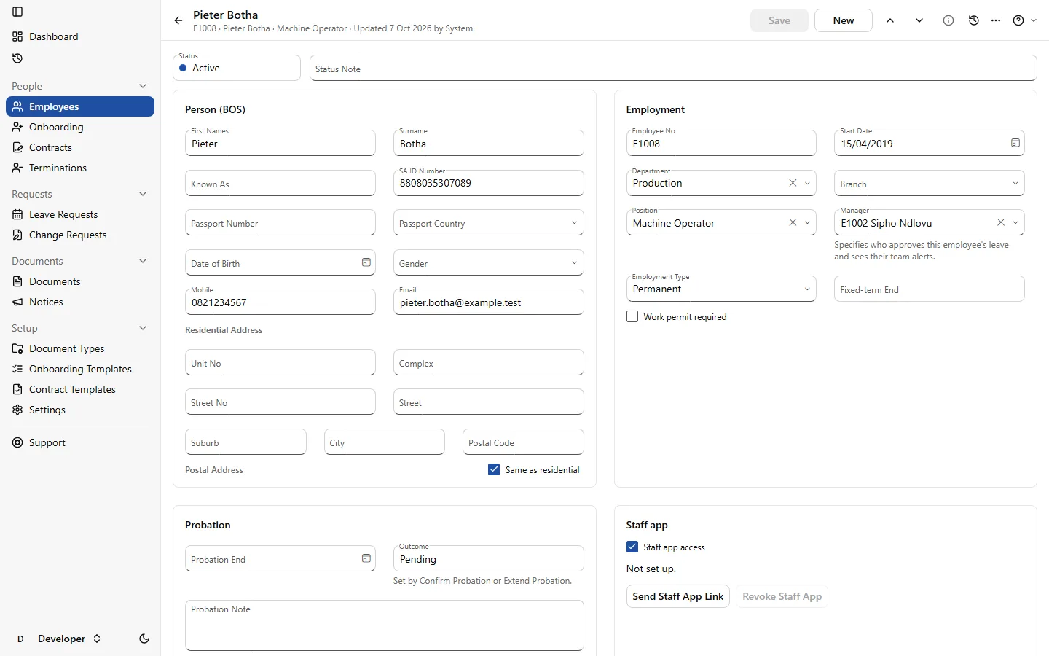Clear the Position Machine Operator value
1049x656 pixels.
point(793,222)
